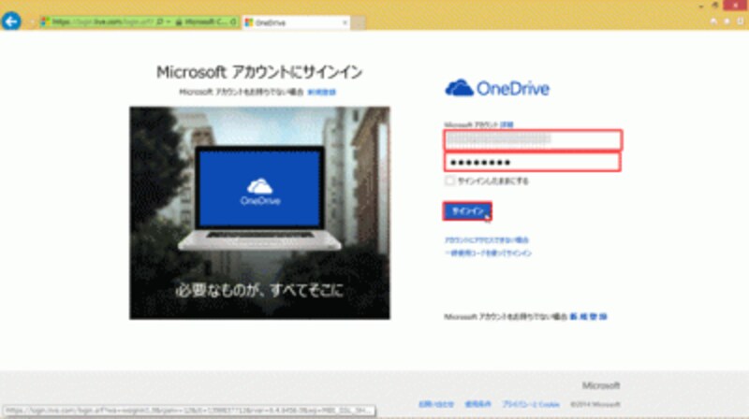Switch to the OneDrive tab
This screenshot has height=419, width=749.
[296, 22]
